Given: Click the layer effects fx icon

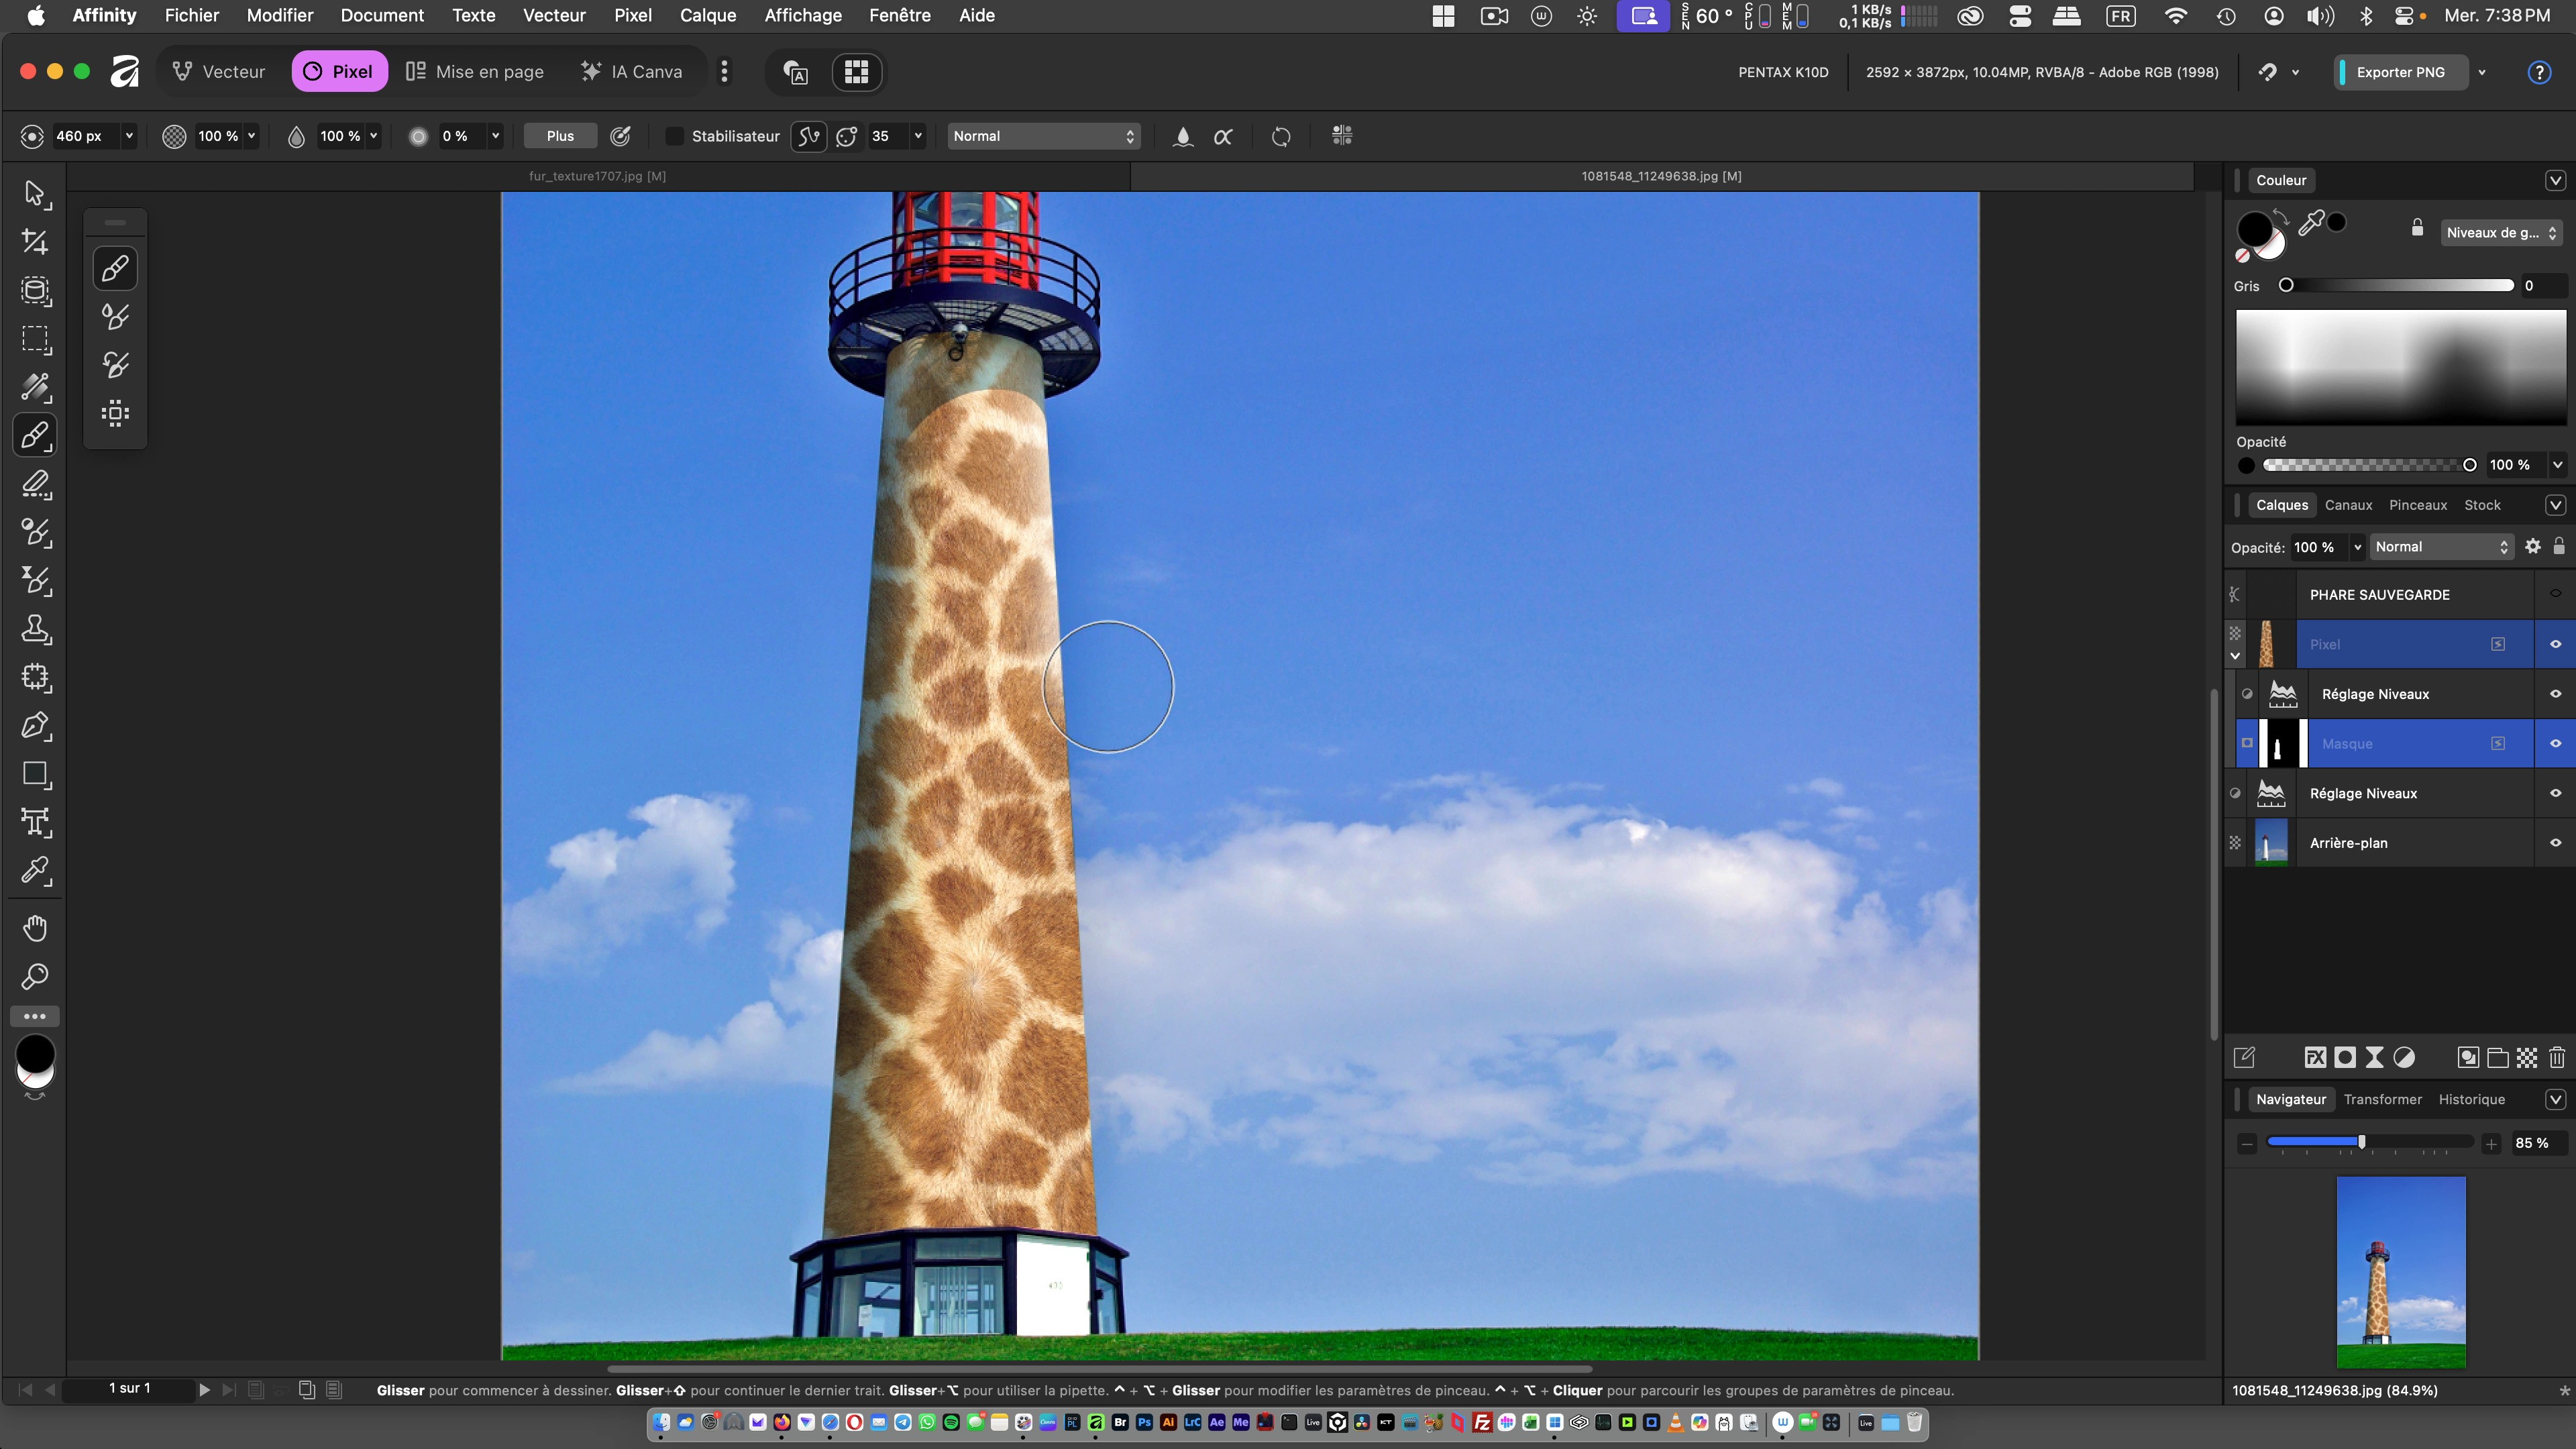Looking at the screenshot, I should [2315, 1058].
